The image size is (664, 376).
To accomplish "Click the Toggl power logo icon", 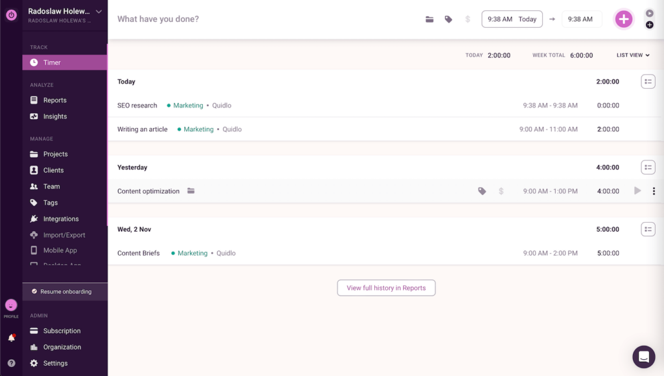I will (x=12, y=16).
